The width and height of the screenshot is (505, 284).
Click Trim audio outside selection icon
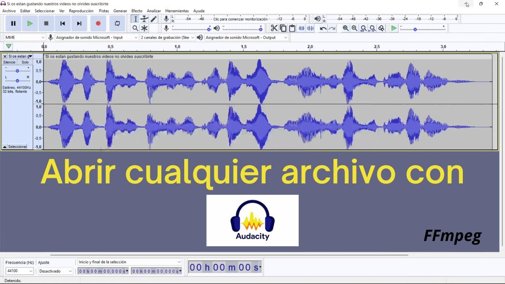click(x=301, y=28)
